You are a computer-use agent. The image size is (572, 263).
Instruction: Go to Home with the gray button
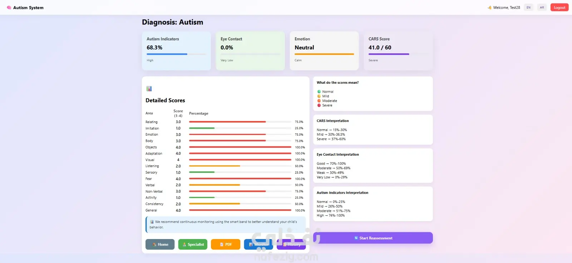tap(160, 244)
